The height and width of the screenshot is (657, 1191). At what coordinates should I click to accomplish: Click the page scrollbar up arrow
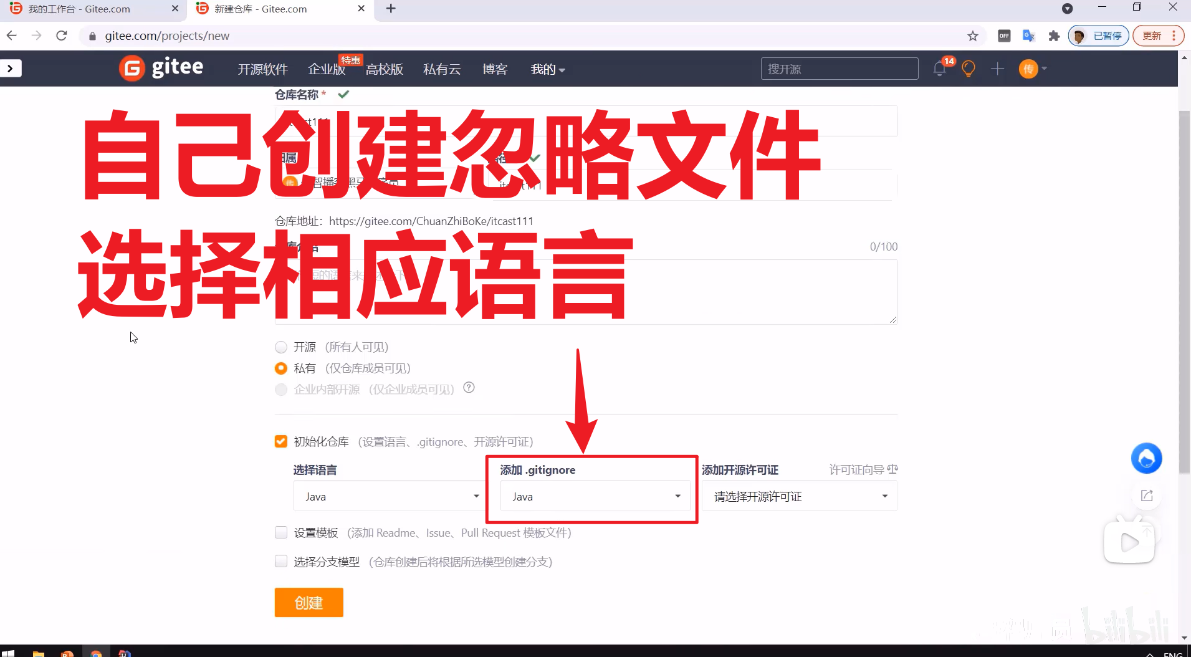(1184, 57)
